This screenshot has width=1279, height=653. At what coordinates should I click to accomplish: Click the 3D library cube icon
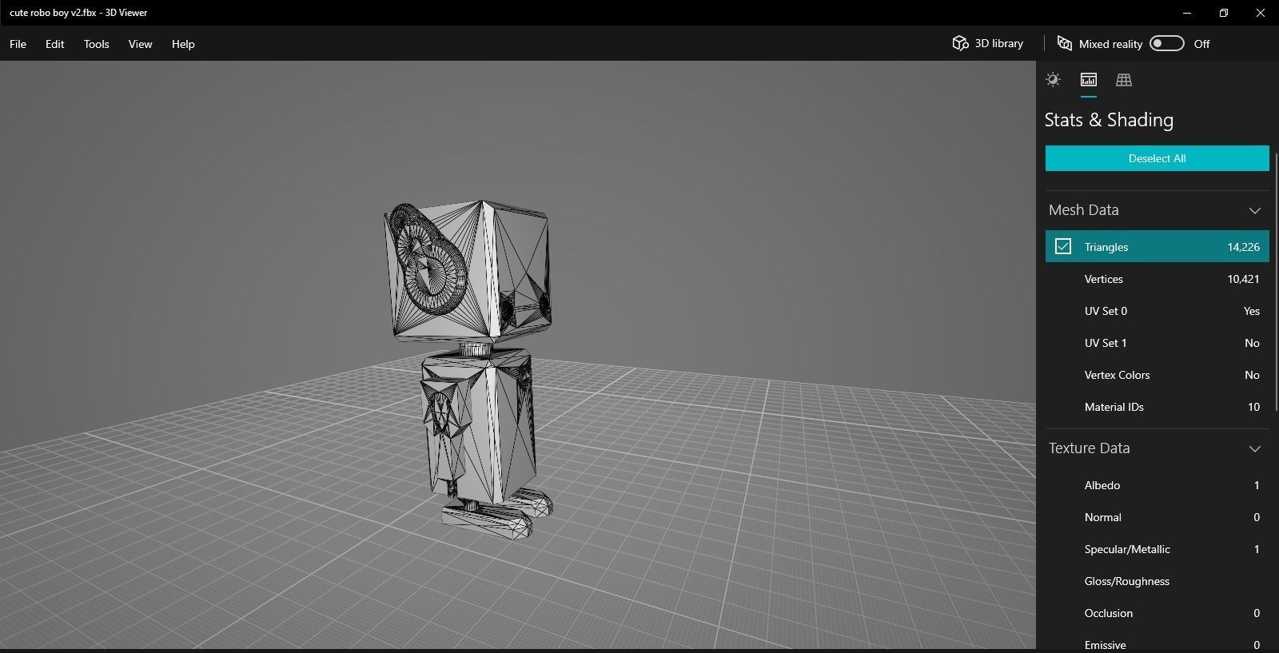pos(960,43)
